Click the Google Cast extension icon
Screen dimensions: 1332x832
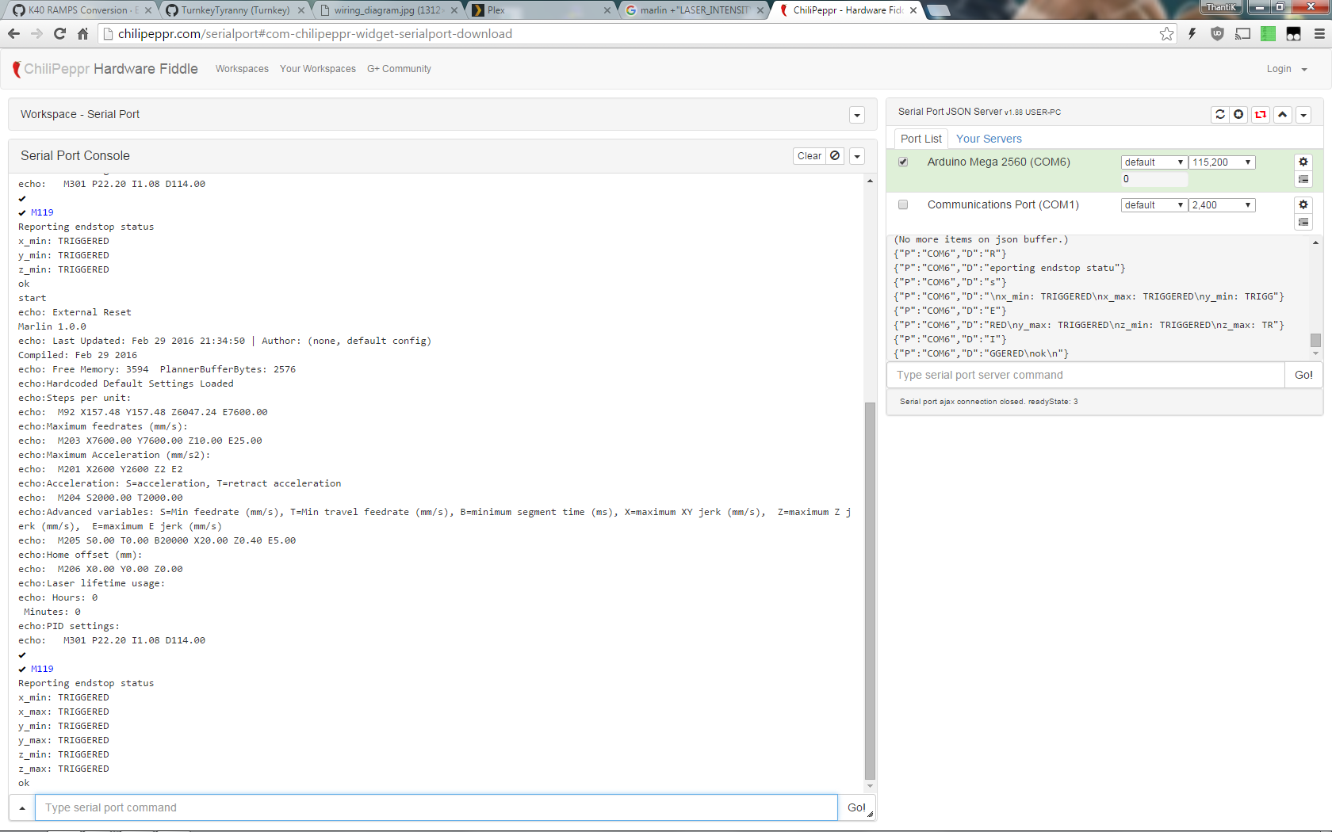[1242, 33]
